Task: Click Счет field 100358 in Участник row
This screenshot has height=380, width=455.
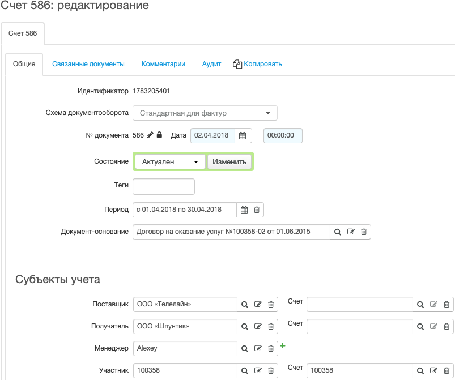Action: (360, 370)
